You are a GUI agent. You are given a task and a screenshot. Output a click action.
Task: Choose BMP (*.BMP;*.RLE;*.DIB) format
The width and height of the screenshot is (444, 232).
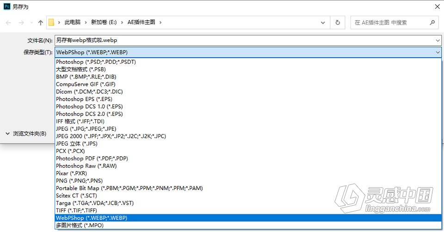(248, 77)
